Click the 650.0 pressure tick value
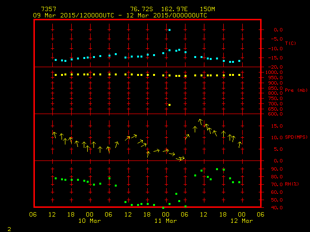Screen dimensions: 310x232 (276, 109)
